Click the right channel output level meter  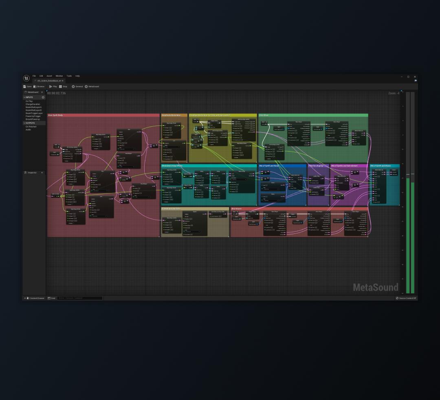tap(413, 193)
